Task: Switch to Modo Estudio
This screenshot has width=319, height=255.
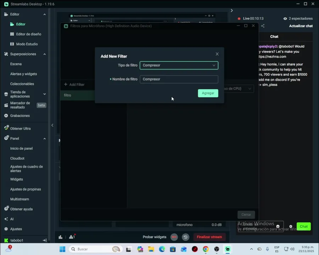Action: (x=27, y=44)
